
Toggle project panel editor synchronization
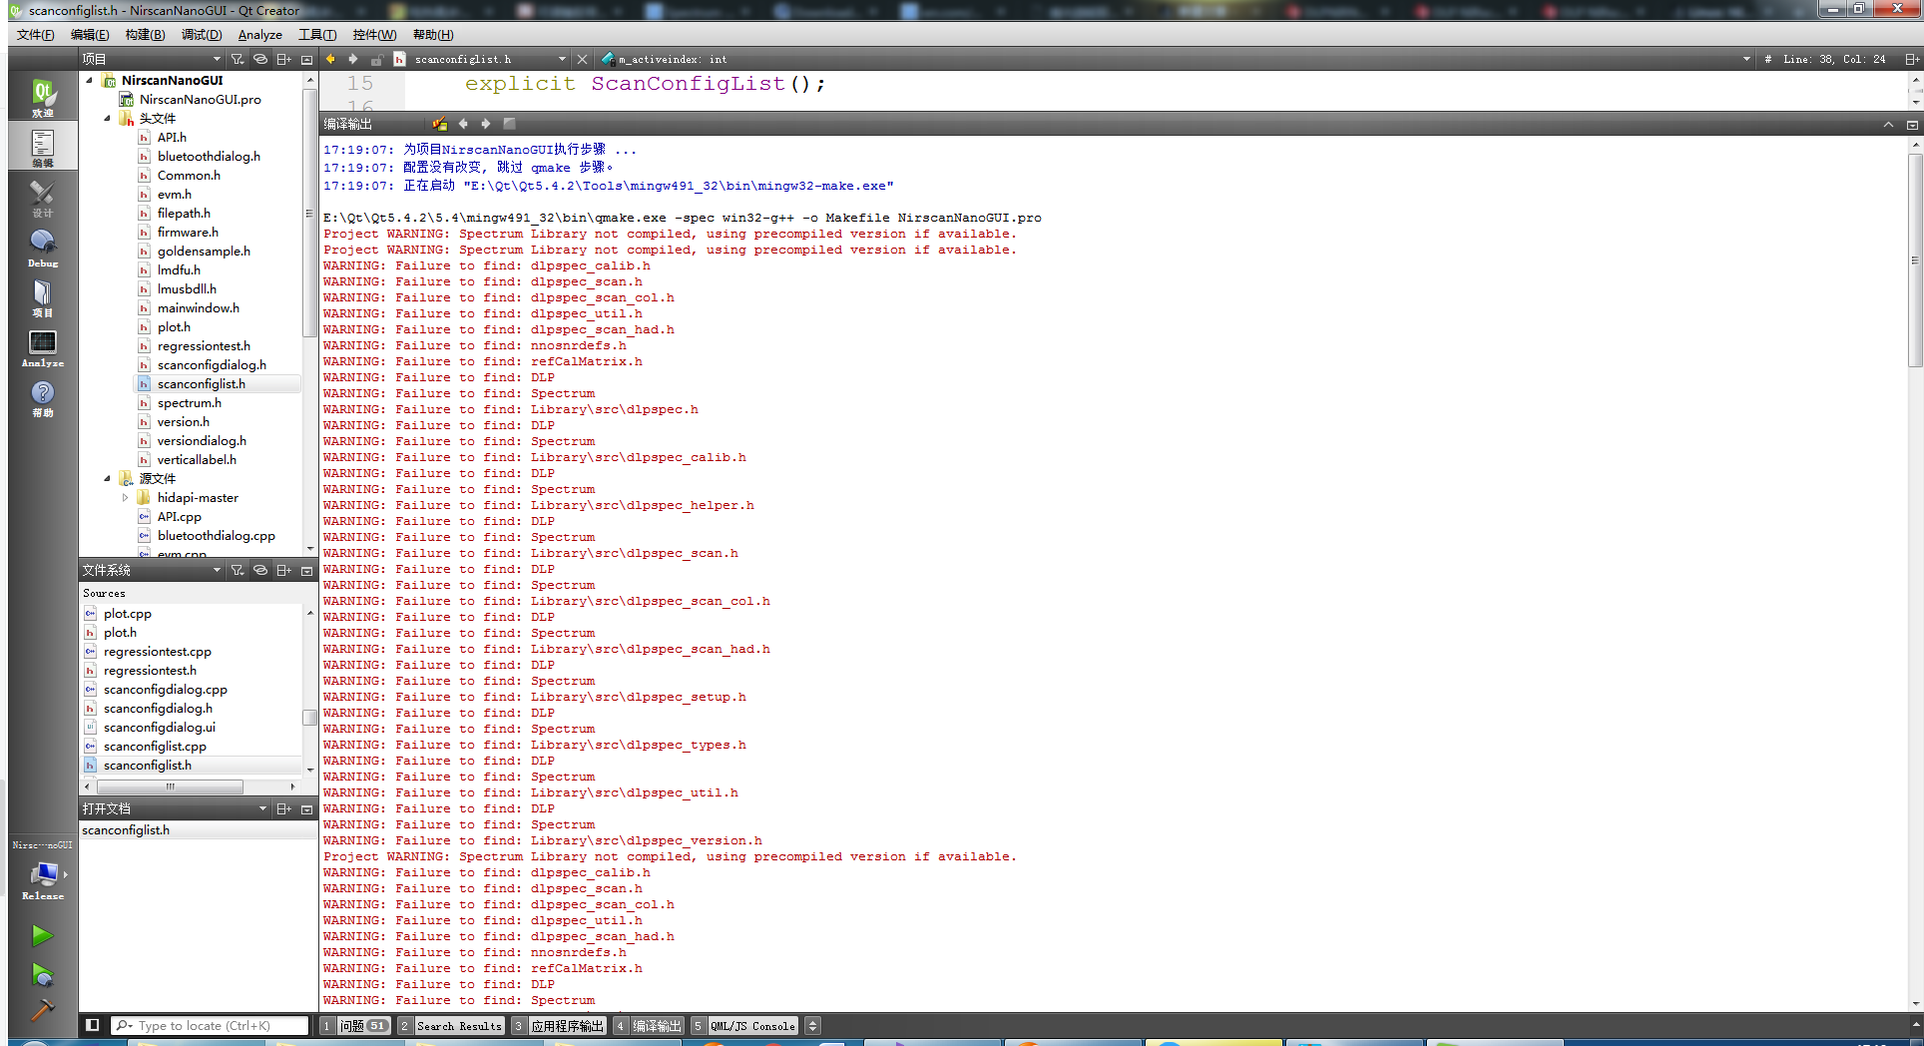point(260,59)
